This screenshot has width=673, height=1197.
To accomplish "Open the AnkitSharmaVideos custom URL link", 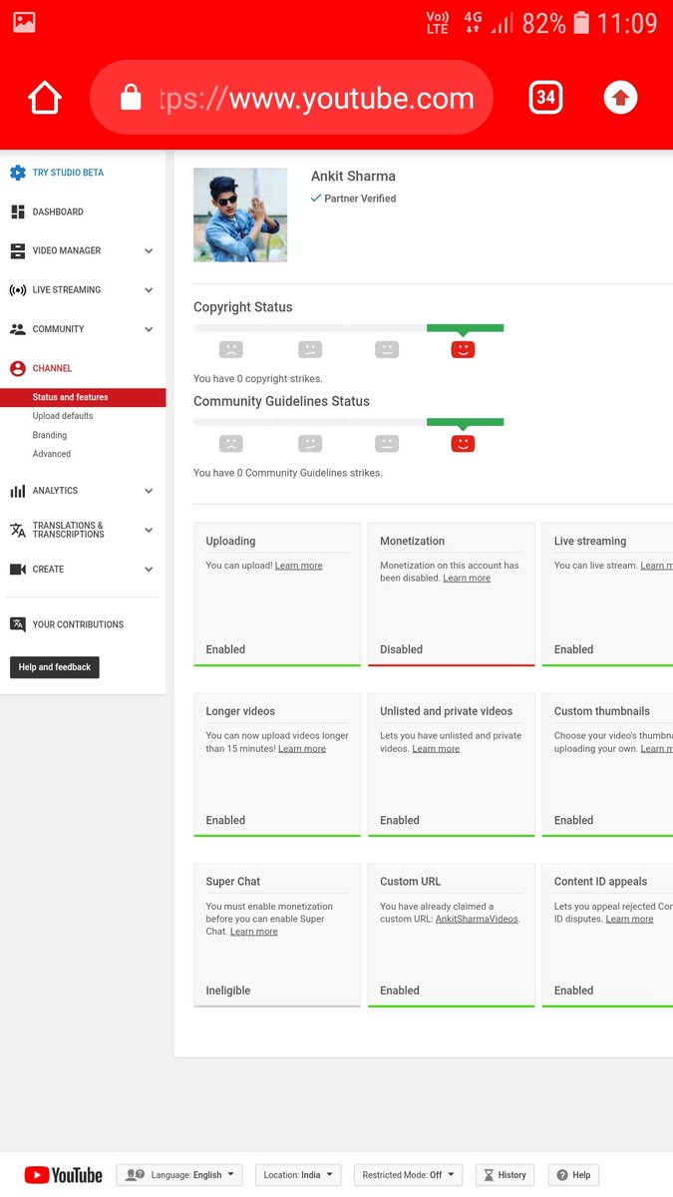I will 477,919.
